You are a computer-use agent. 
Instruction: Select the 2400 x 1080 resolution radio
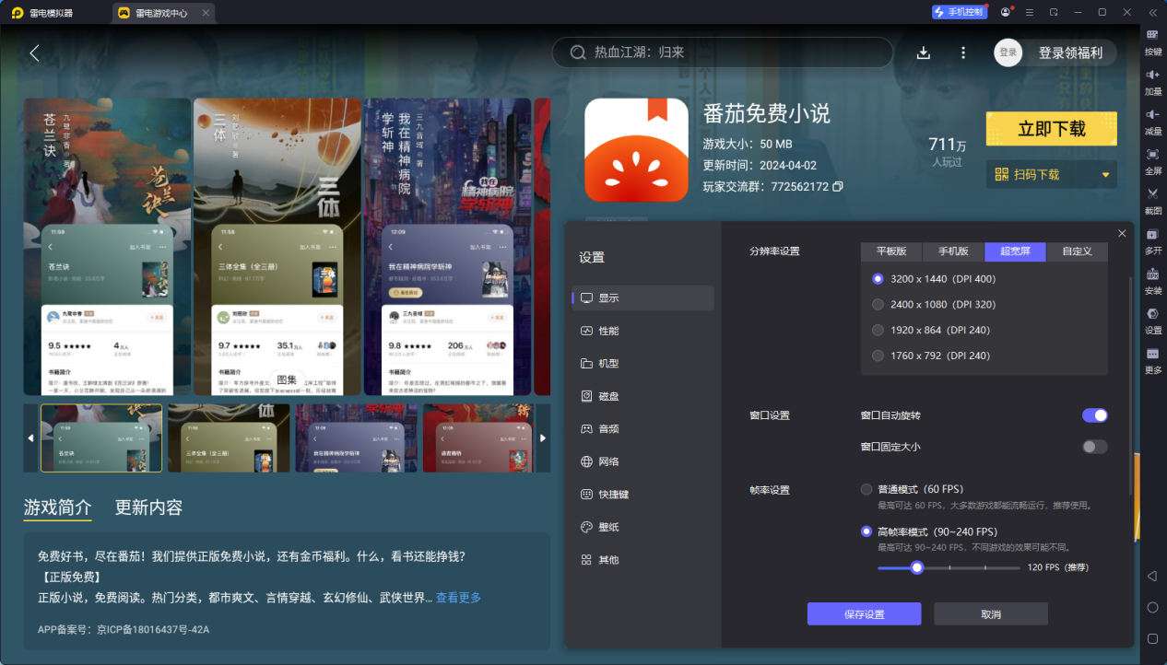(877, 304)
